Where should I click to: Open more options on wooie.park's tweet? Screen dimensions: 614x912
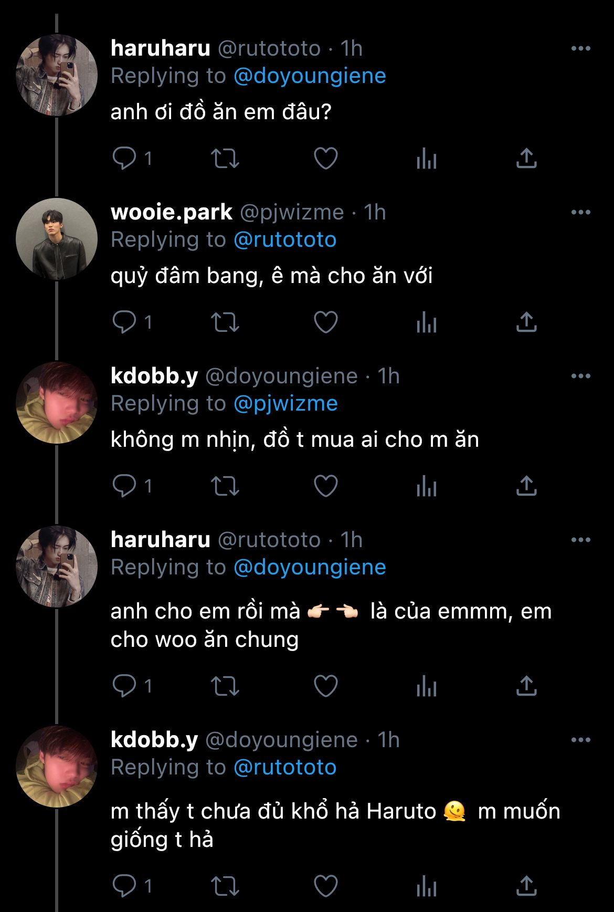pos(580,213)
